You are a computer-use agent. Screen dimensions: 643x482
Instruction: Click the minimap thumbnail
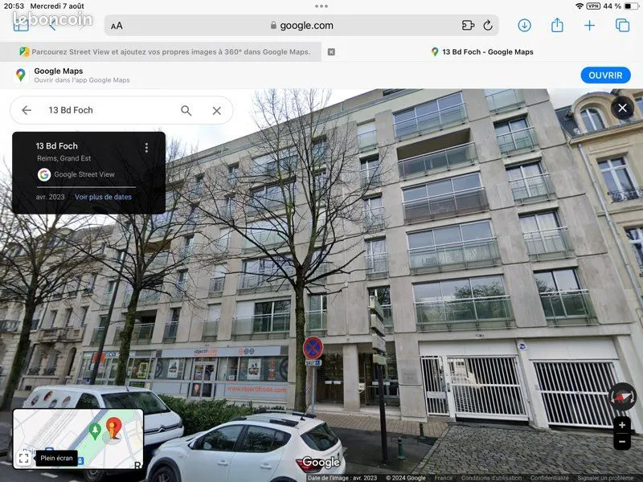(78, 439)
